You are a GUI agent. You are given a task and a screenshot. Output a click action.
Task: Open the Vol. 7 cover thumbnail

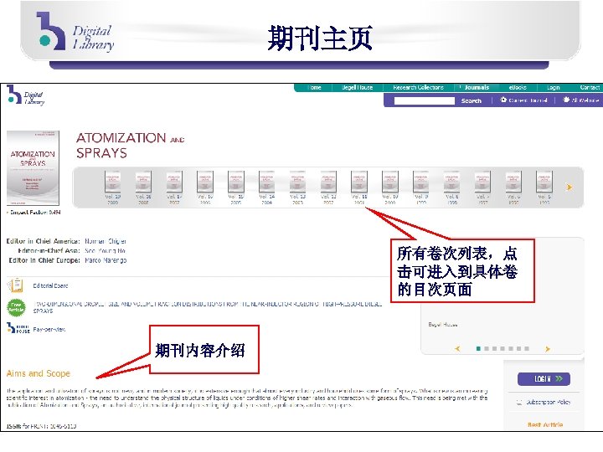[482, 182]
